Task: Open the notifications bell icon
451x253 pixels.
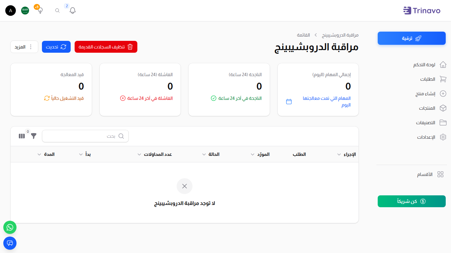Action: point(73,11)
